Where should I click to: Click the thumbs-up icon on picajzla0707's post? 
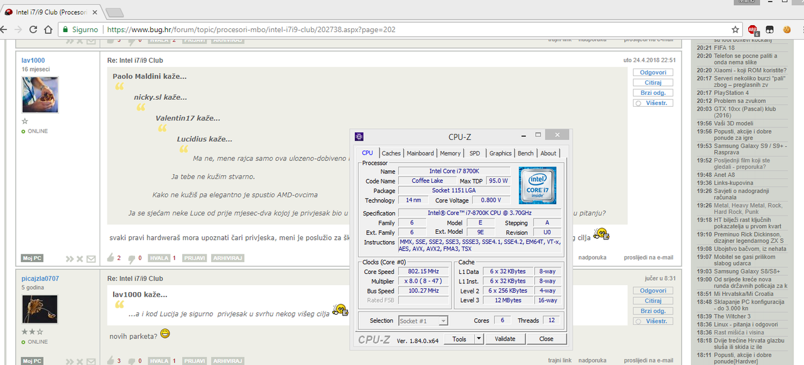111,361
